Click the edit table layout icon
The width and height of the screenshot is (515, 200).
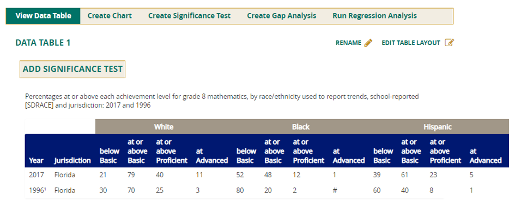[449, 42]
